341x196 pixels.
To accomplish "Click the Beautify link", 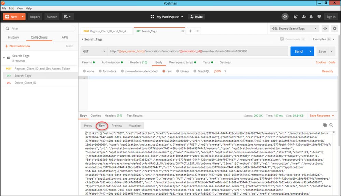I will coord(327,71).
